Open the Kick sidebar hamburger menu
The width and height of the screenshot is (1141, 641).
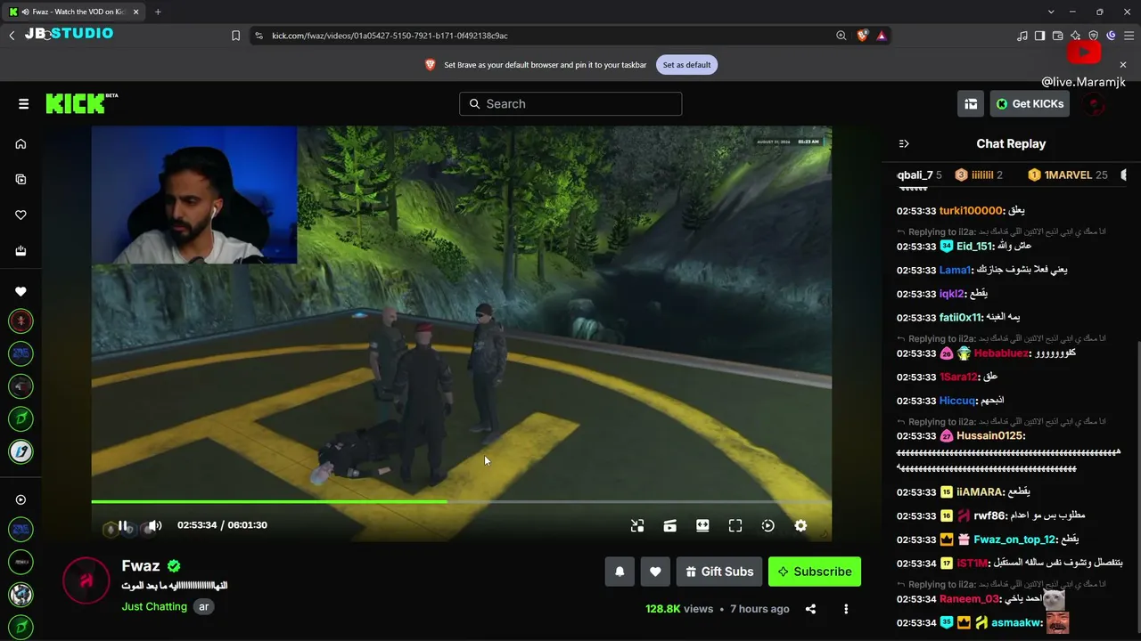coord(23,104)
